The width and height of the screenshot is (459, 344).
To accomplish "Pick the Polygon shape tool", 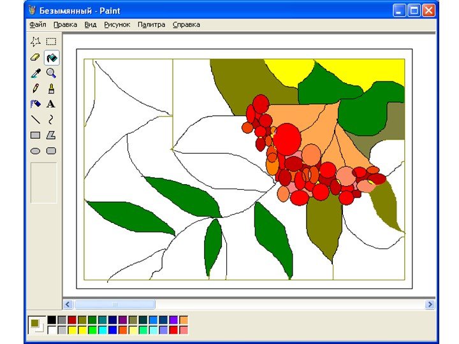I will tap(51, 135).
